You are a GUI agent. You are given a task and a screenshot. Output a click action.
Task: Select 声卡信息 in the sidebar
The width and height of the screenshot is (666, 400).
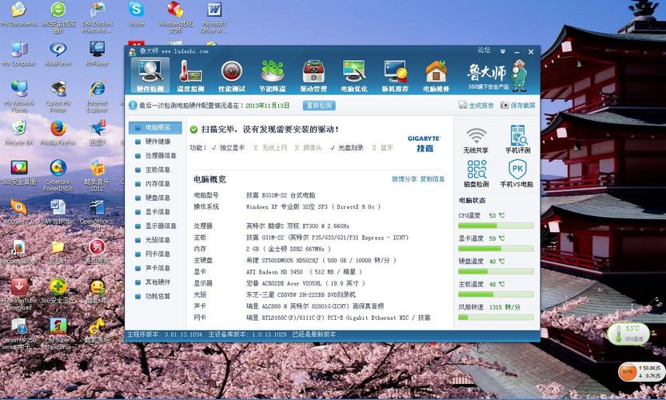[x=155, y=268]
